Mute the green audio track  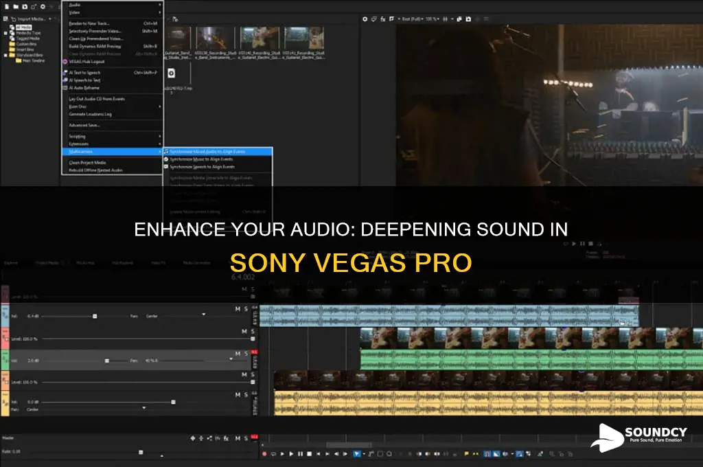[238, 354]
